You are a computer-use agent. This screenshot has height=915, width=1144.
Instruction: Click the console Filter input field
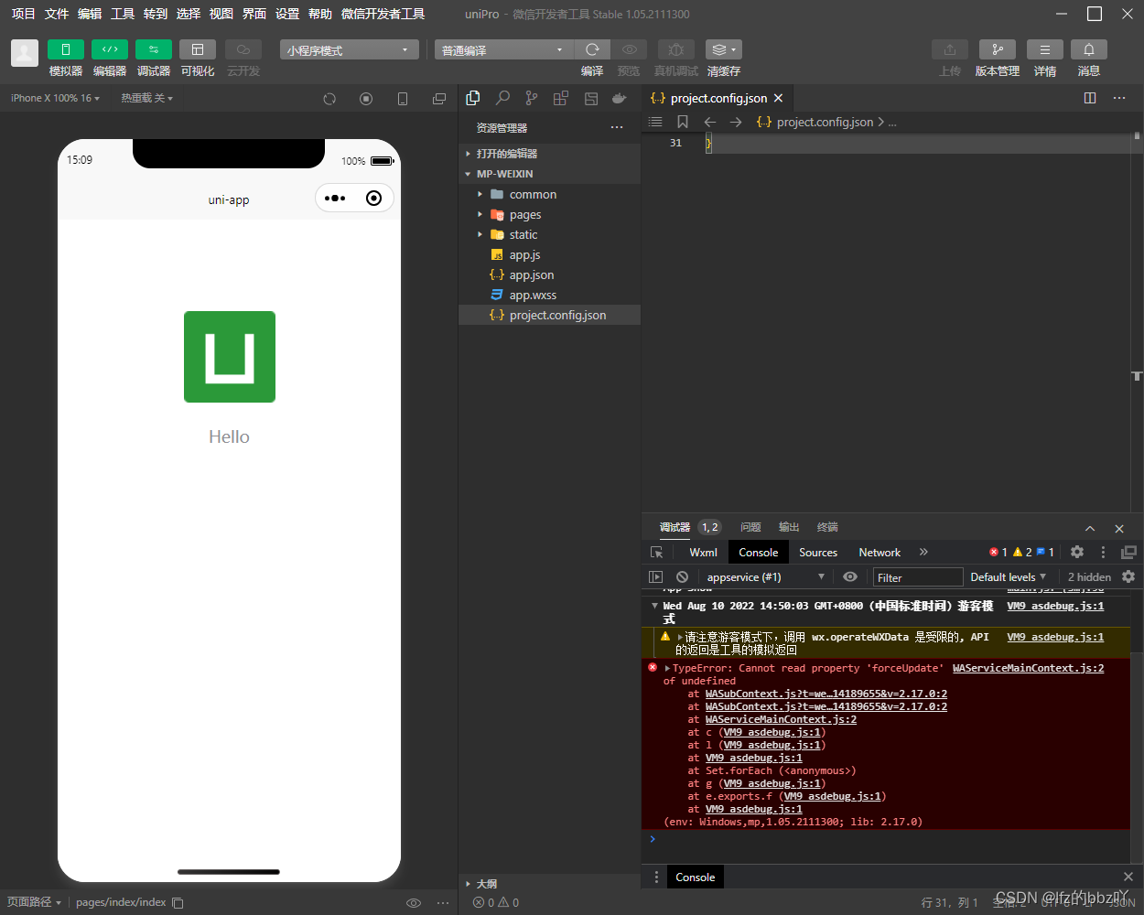click(917, 577)
